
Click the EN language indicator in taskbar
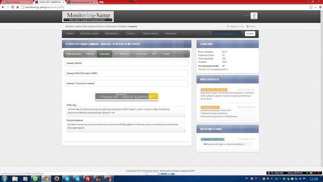247,178
